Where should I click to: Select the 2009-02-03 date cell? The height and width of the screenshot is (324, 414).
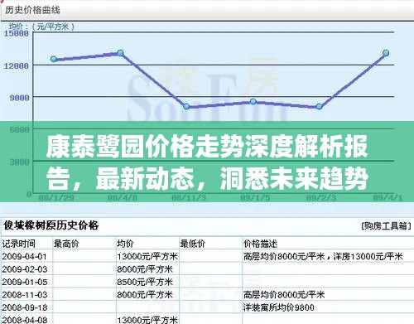25,269
